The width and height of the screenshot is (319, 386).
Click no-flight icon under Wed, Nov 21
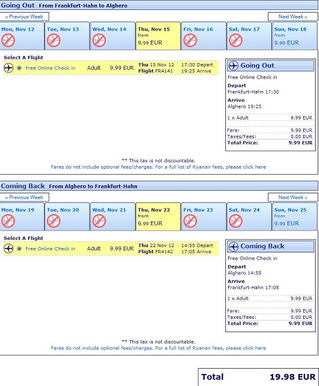point(99,221)
